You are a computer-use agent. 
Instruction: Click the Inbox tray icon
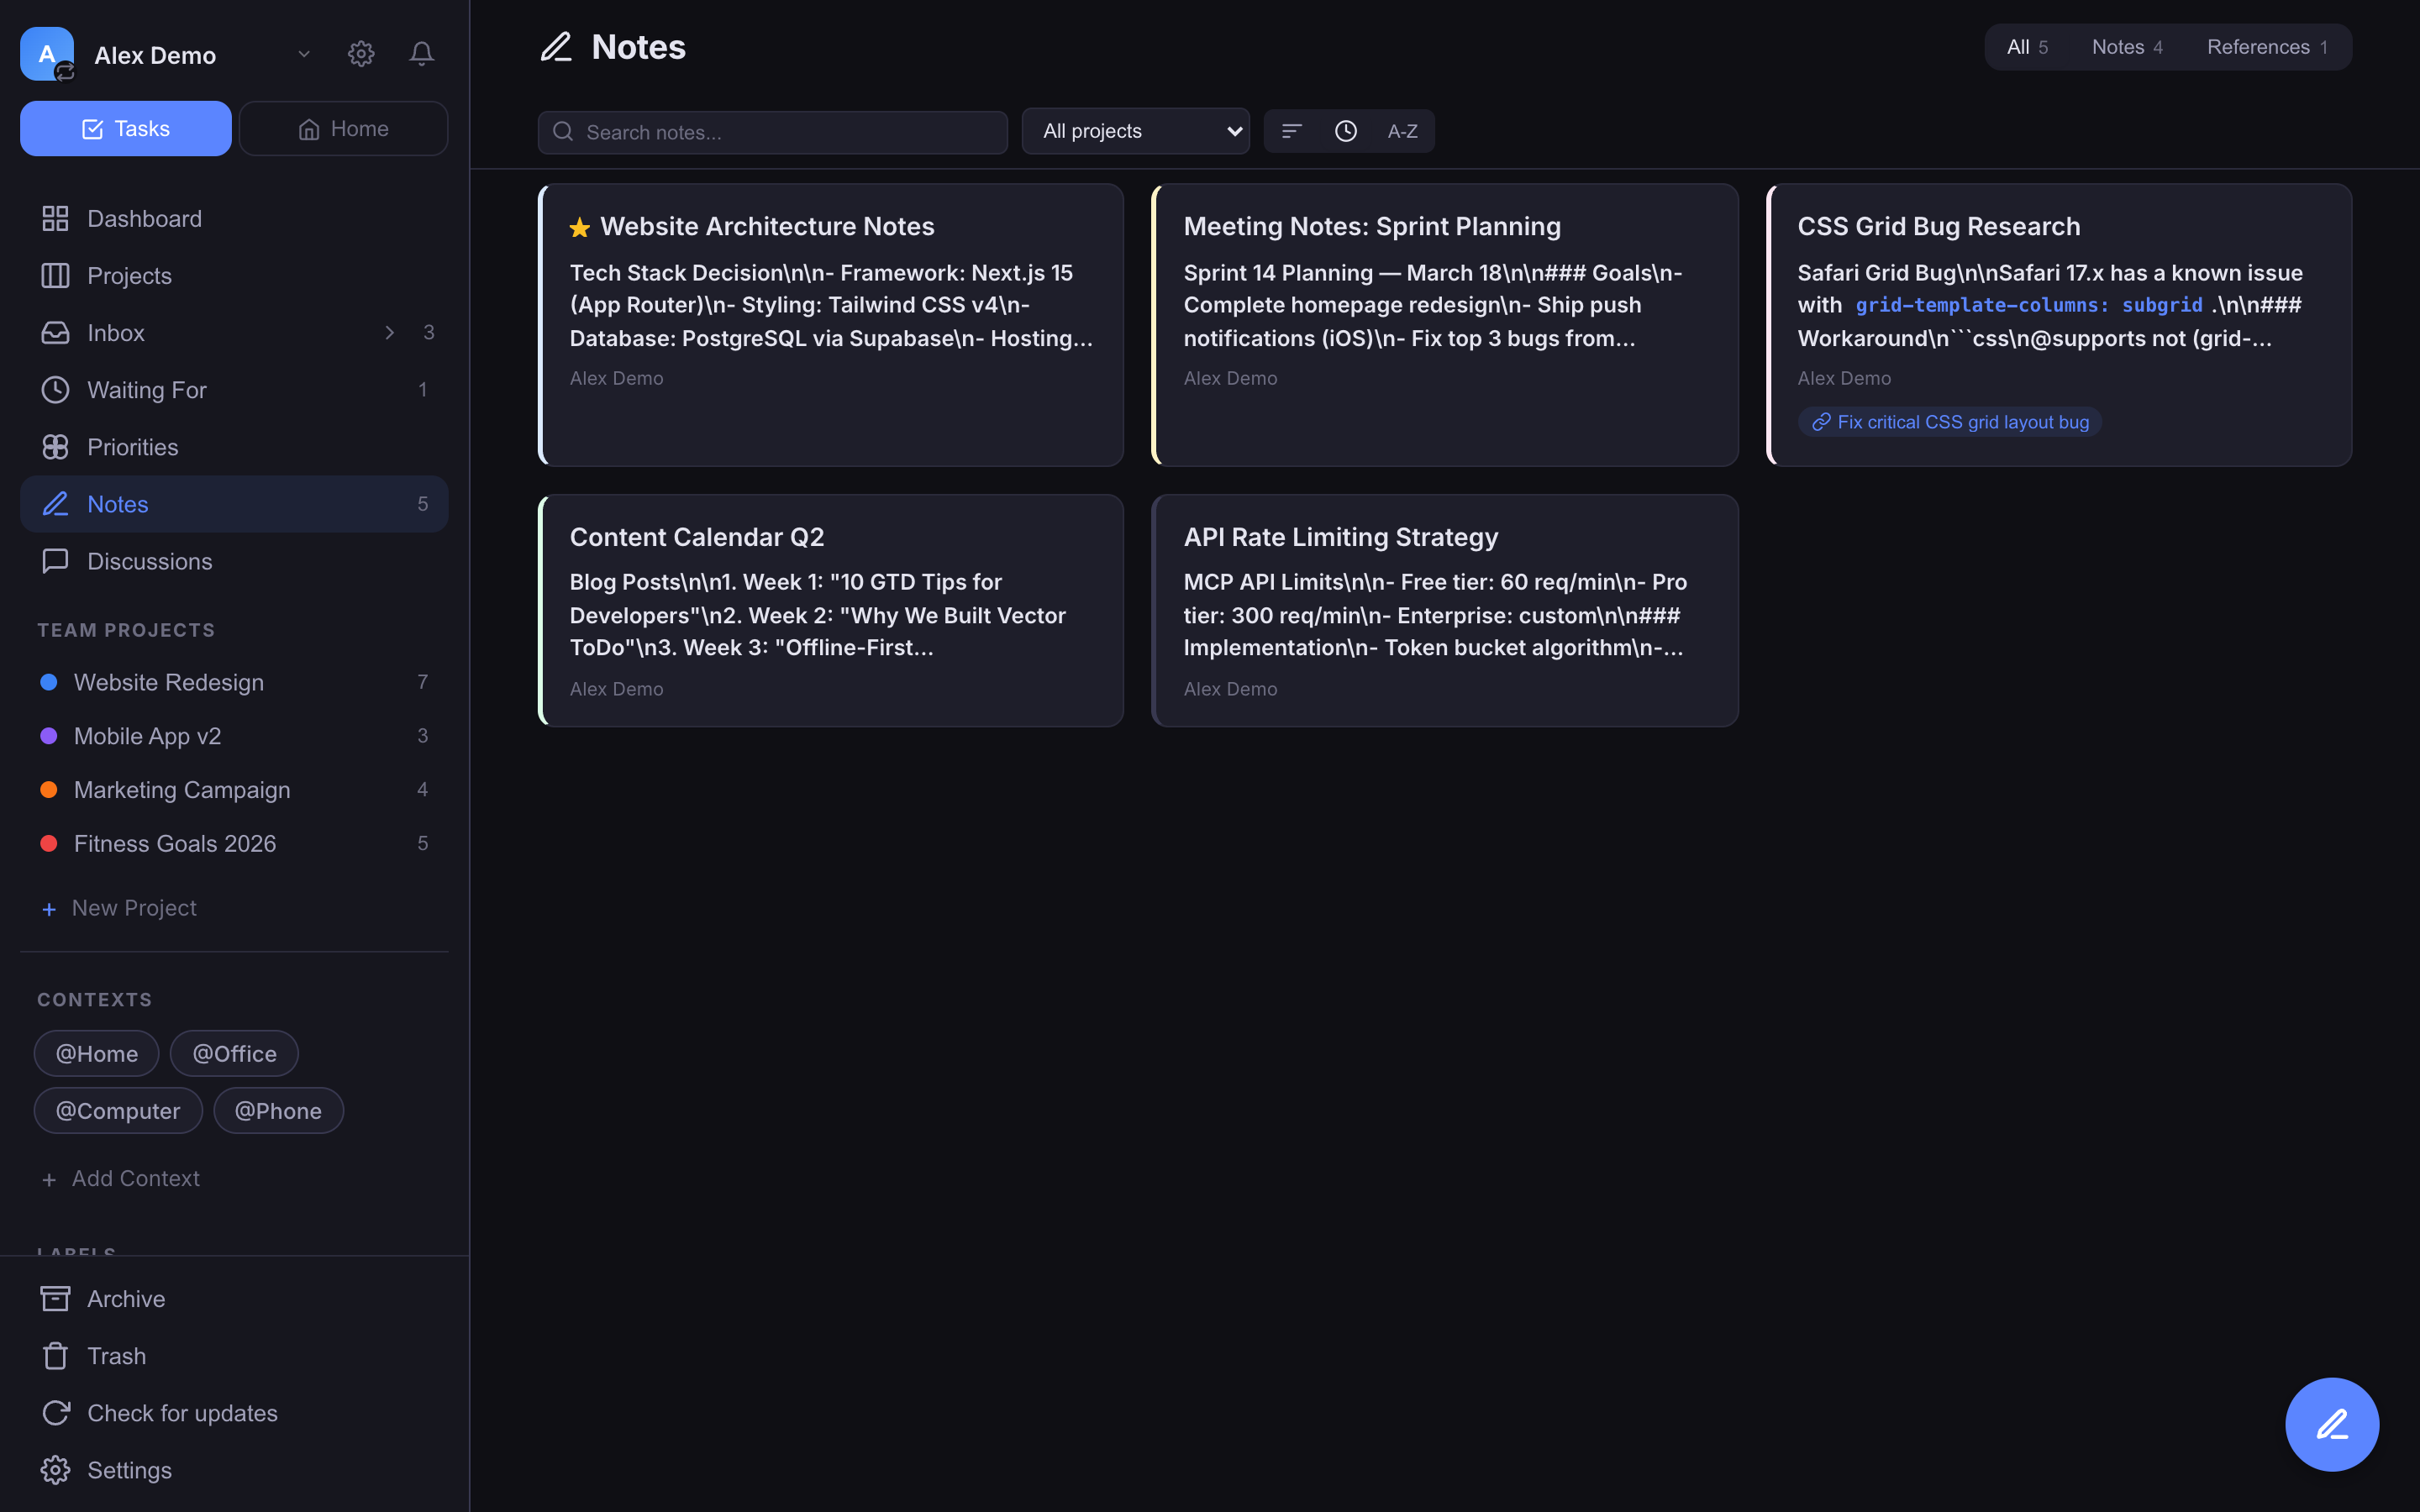pos(55,332)
